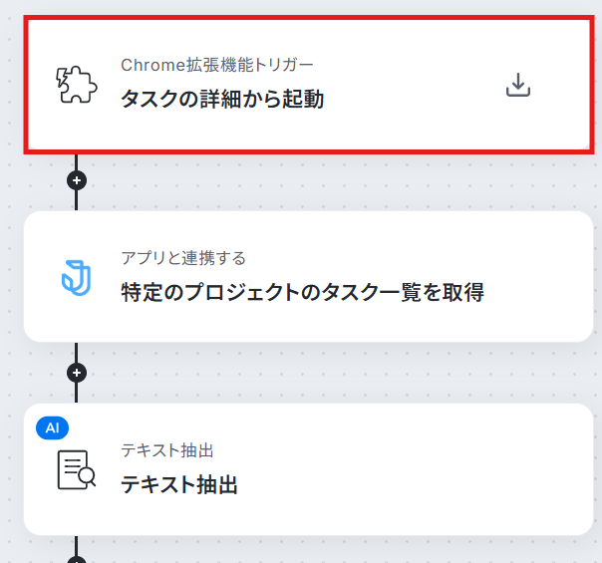602x563 pixels.
Task: Select the bold テキスト抽出 step title
Action: point(179,485)
